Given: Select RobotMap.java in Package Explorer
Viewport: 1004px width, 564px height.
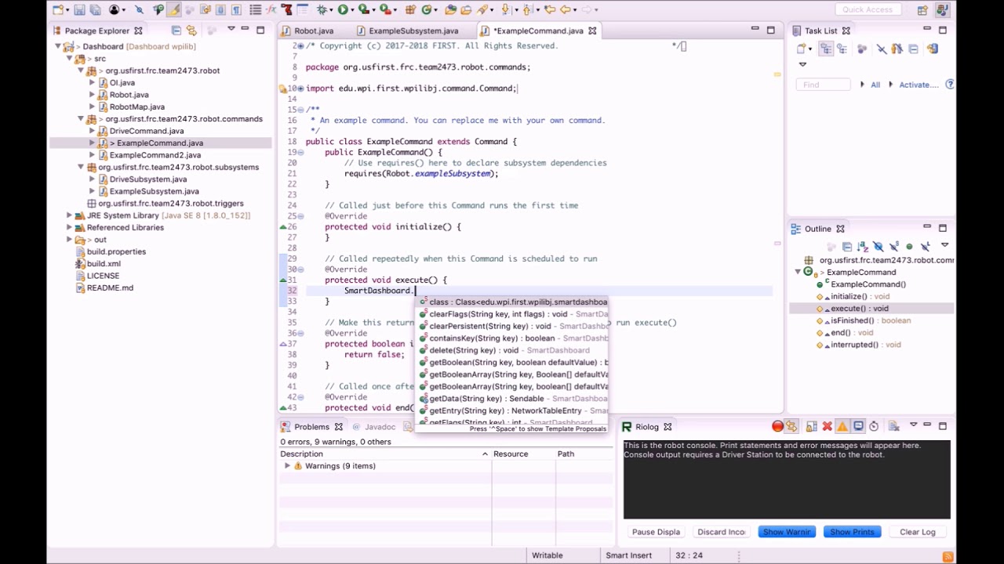Looking at the screenshot, I should click(x=136, y=107).
